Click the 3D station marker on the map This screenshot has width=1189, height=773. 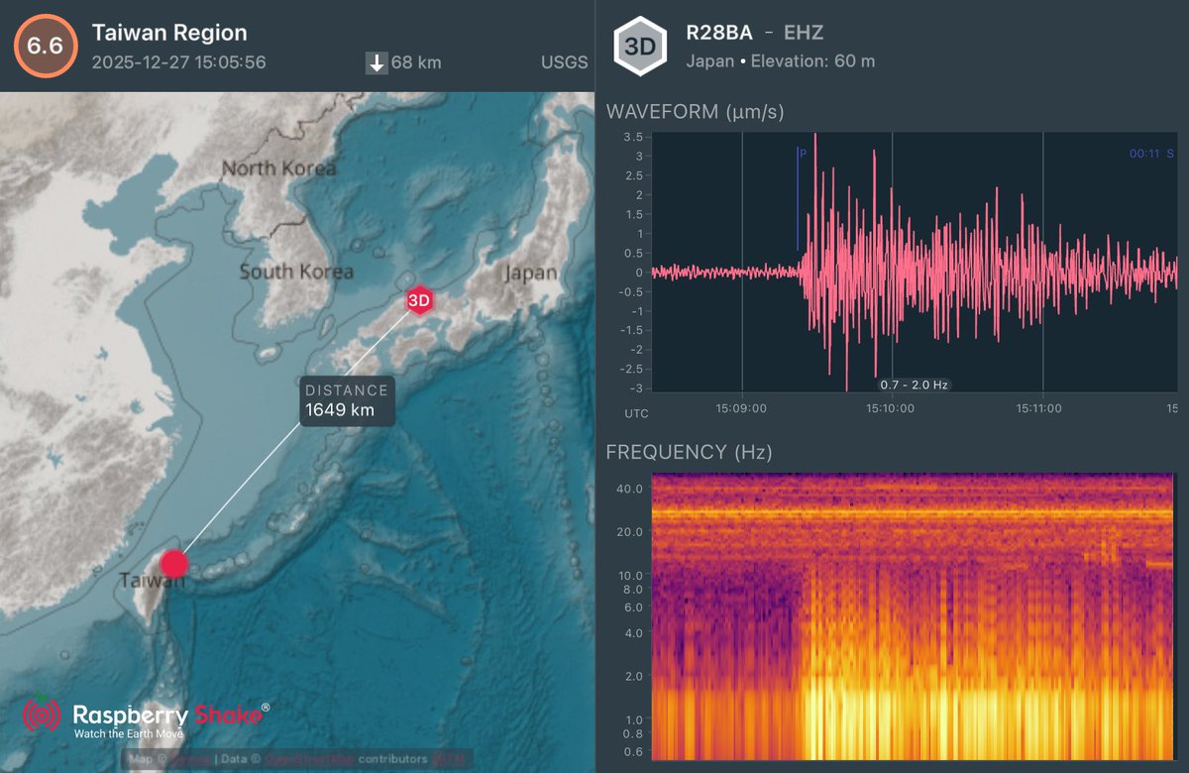pos(418,299)
